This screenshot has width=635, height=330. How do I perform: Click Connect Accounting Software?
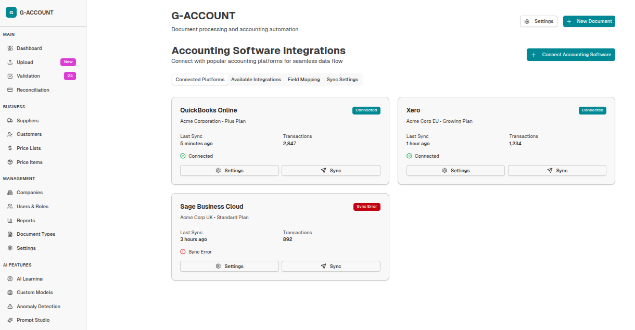pyautogui.click(x=570, y=54)
